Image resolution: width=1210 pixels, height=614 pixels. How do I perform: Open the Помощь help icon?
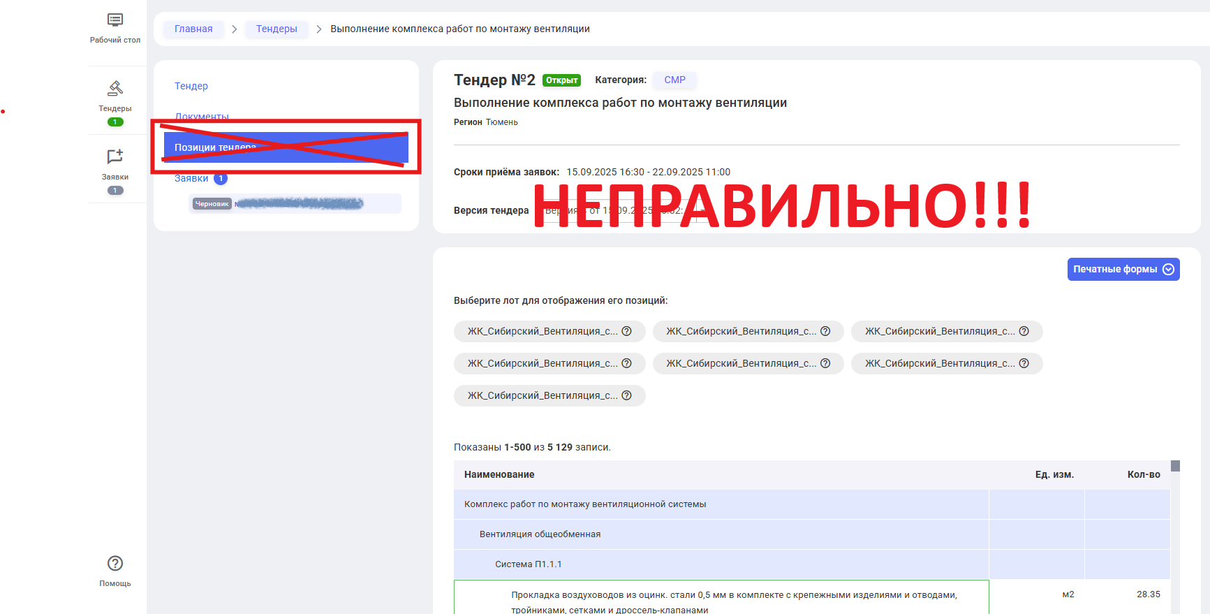[115, 564]
